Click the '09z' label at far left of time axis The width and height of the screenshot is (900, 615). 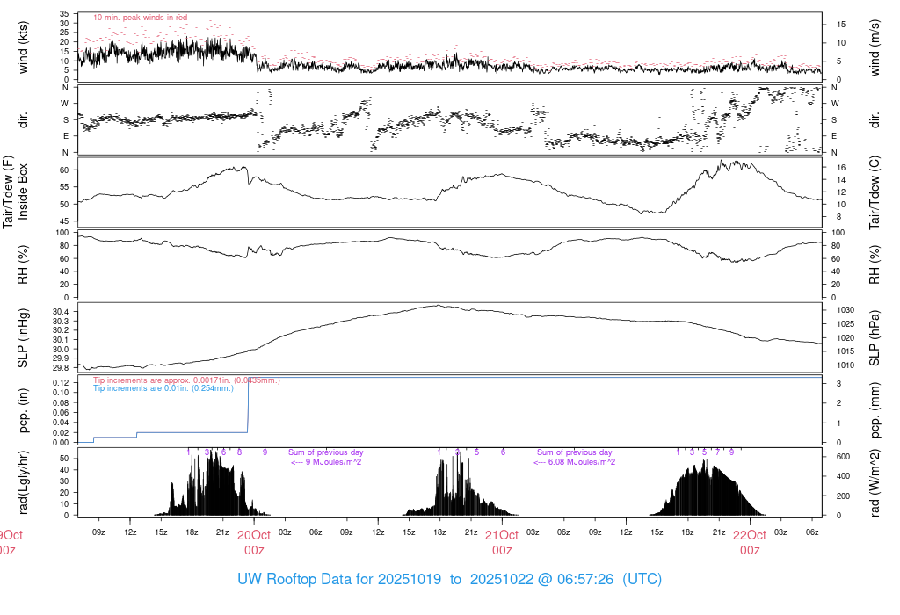tap(98, 532)
